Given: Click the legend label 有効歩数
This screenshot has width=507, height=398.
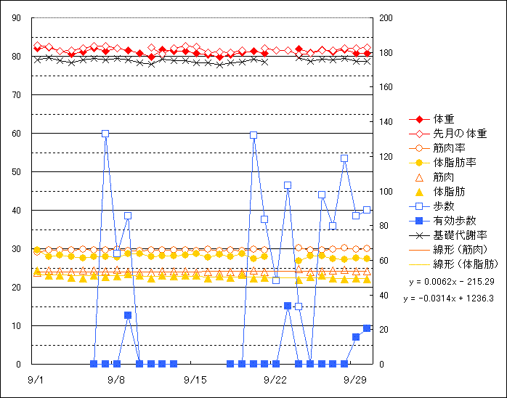Looking at the screenshot, I should point(455,221).
